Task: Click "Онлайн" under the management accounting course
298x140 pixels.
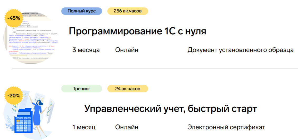Action: click(127, 127)
